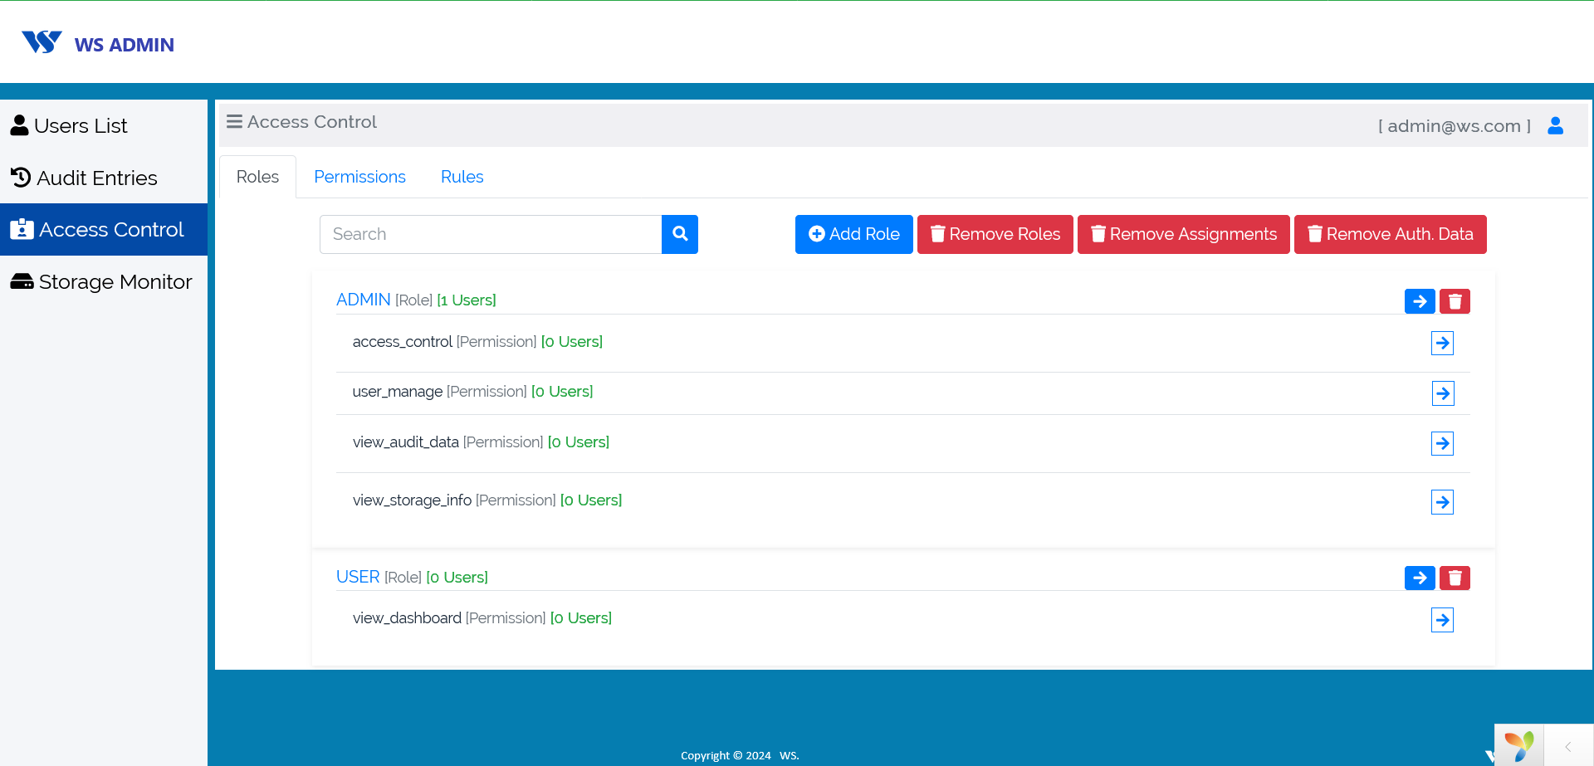
Task: Click the hamburger menu icon beside Access Control
Action: (x=234, y=122)
